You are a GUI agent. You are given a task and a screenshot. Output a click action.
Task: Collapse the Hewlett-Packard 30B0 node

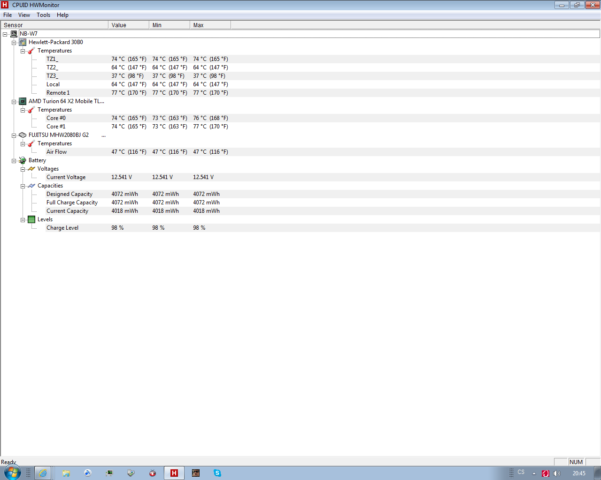(14, 43)
